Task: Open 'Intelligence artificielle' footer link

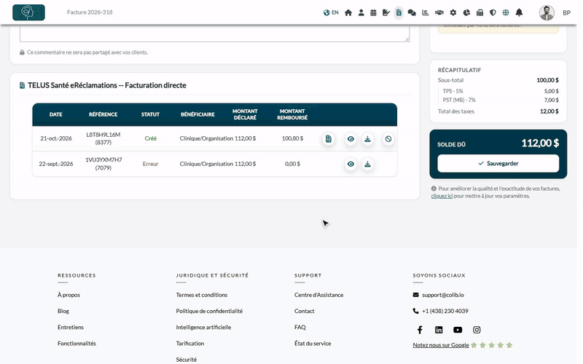Action: click(203, 327)
